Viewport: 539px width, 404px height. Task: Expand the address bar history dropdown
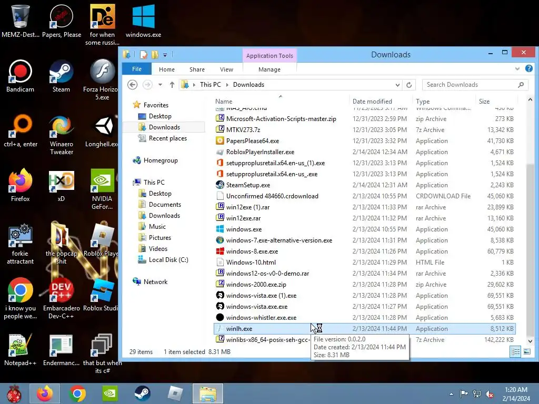(x=397, y=85)
